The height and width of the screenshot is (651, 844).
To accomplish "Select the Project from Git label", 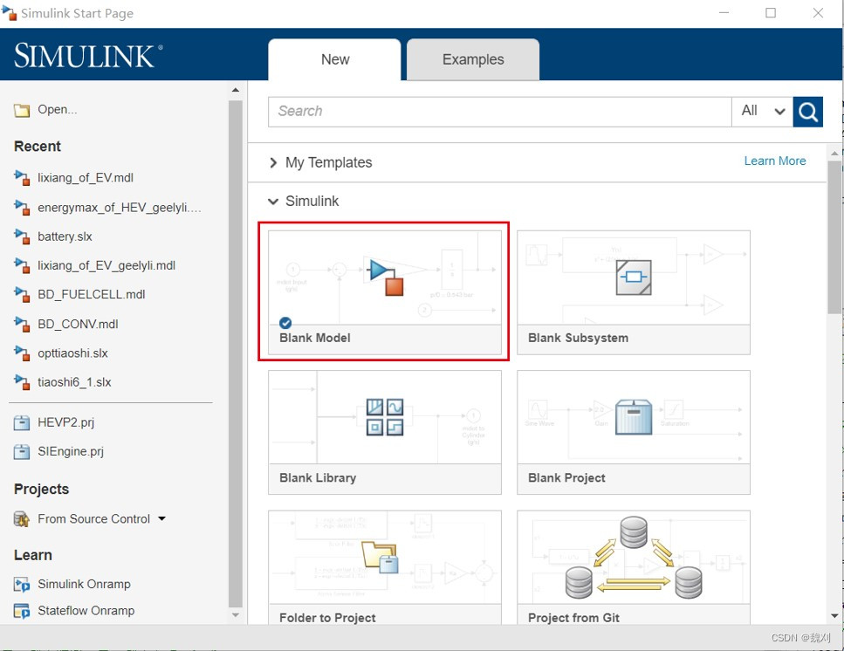I will click(x=573, y=618).
